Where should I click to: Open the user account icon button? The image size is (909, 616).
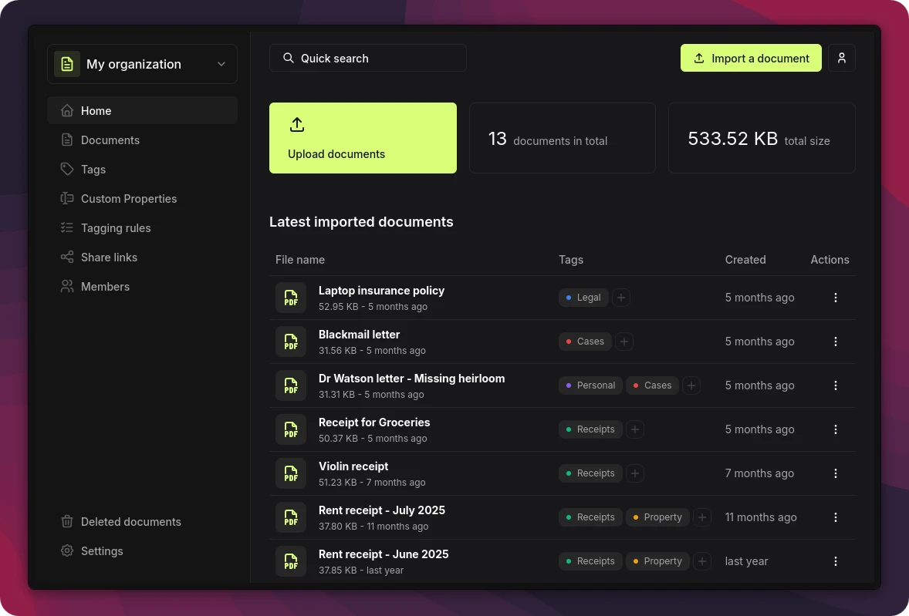pyautogui.click(x=841, y=58)
